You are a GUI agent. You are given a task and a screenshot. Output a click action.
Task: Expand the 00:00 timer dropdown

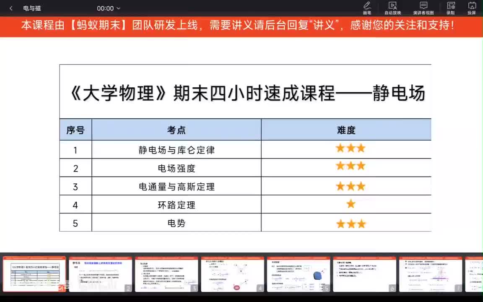coord(109,8)
